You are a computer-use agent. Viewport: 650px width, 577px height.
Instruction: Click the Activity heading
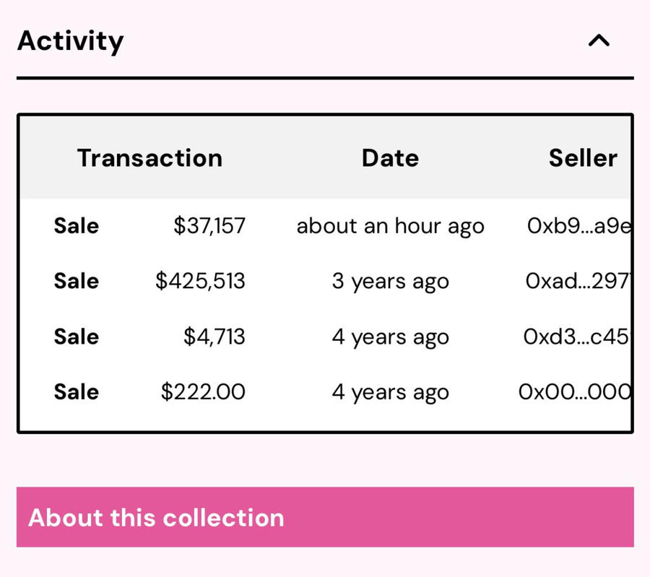coord(70,41)
